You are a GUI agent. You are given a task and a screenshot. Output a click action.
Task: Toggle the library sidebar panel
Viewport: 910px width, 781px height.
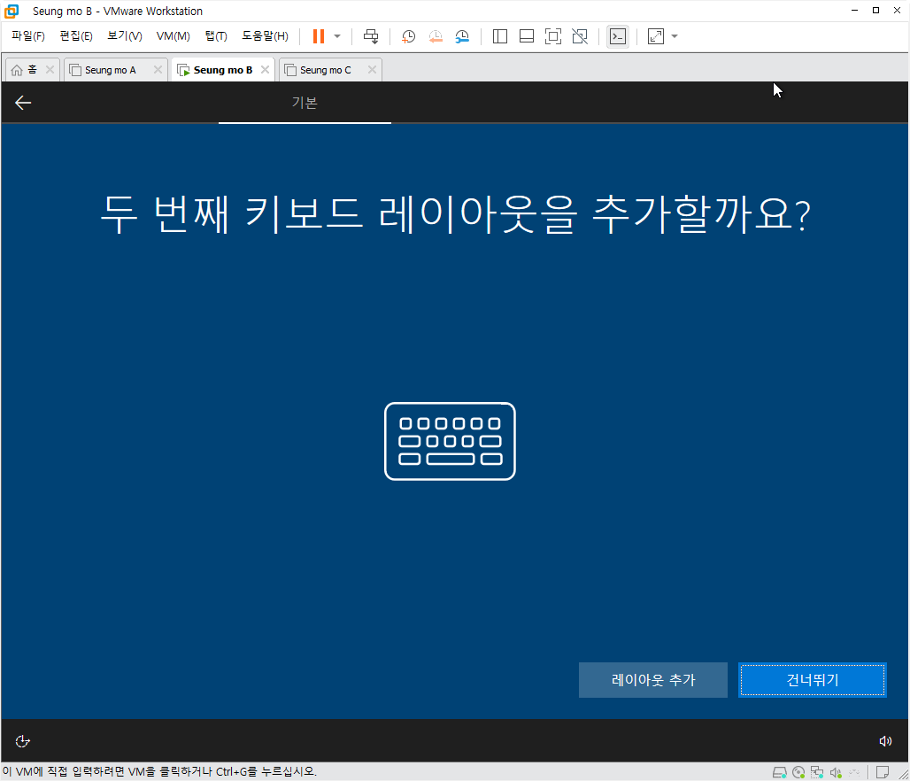coord(499,36)
